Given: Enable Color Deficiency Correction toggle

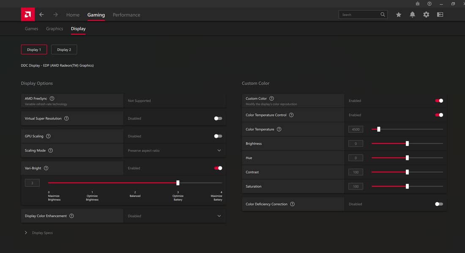Looking at the screenshot, I should click(x=439, y=204).
